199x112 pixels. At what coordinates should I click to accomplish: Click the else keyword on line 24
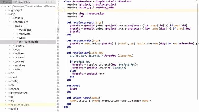tap(72, 71)
